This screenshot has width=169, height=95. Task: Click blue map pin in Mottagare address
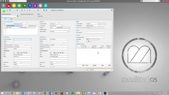pos(60,53)
